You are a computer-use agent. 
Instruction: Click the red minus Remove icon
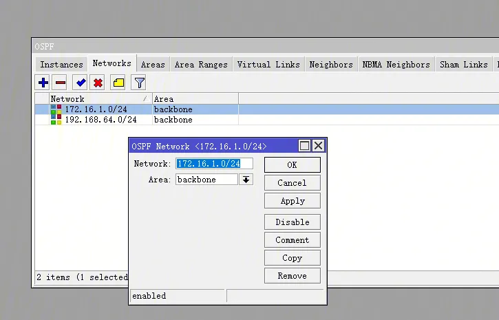tap(61, 83)
